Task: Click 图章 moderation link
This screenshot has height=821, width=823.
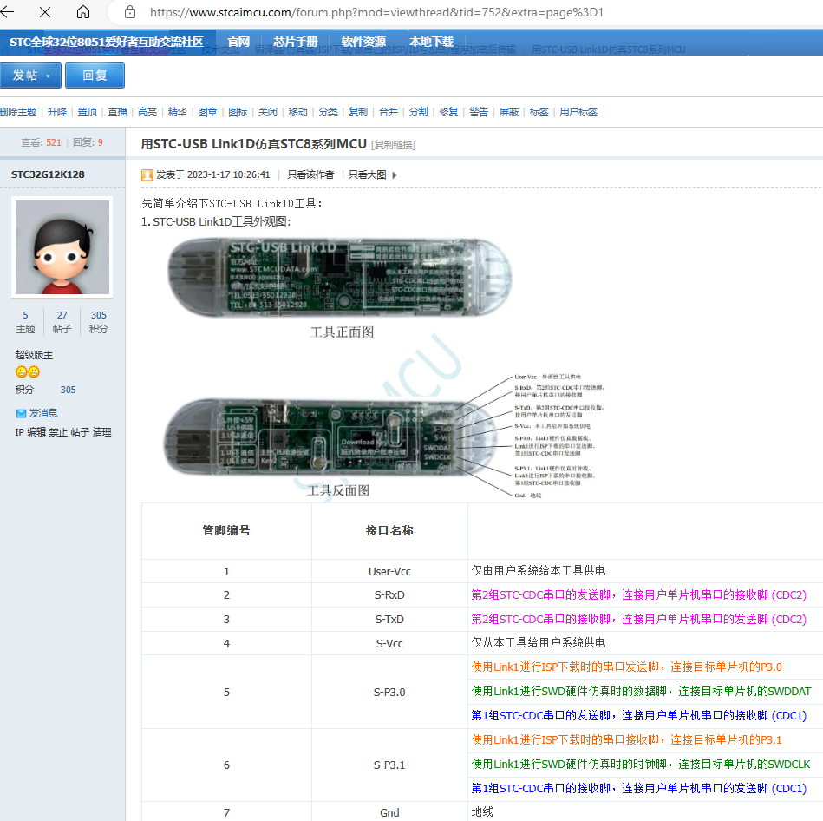Action: pyautogui.click(x=208, y=112)
